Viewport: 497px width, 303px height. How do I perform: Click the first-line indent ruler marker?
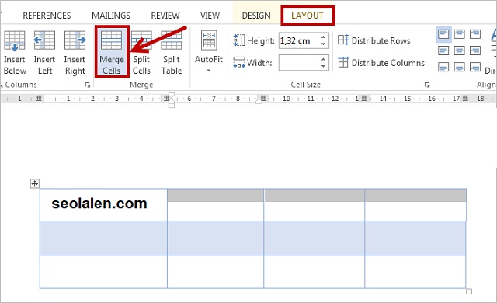(x=172, y=95)
